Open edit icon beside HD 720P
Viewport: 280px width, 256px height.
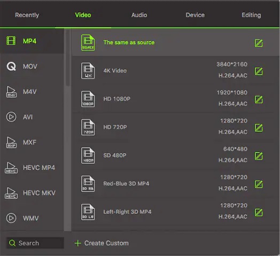coord(259,127)
